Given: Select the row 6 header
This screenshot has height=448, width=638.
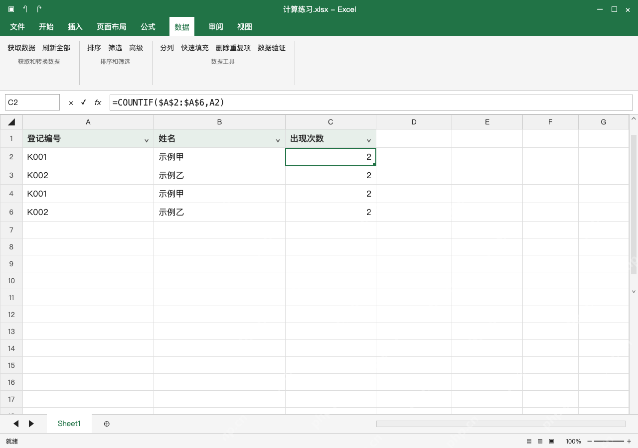Looking at the screenshot, I should pos(11,212).
